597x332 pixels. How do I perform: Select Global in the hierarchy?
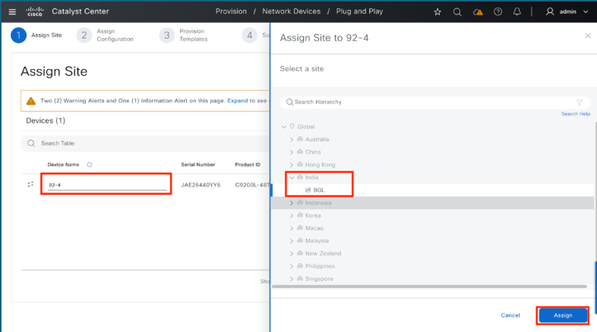(306, 127)
